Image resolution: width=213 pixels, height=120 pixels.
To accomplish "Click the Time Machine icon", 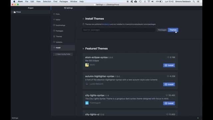I will pos(140,1).
